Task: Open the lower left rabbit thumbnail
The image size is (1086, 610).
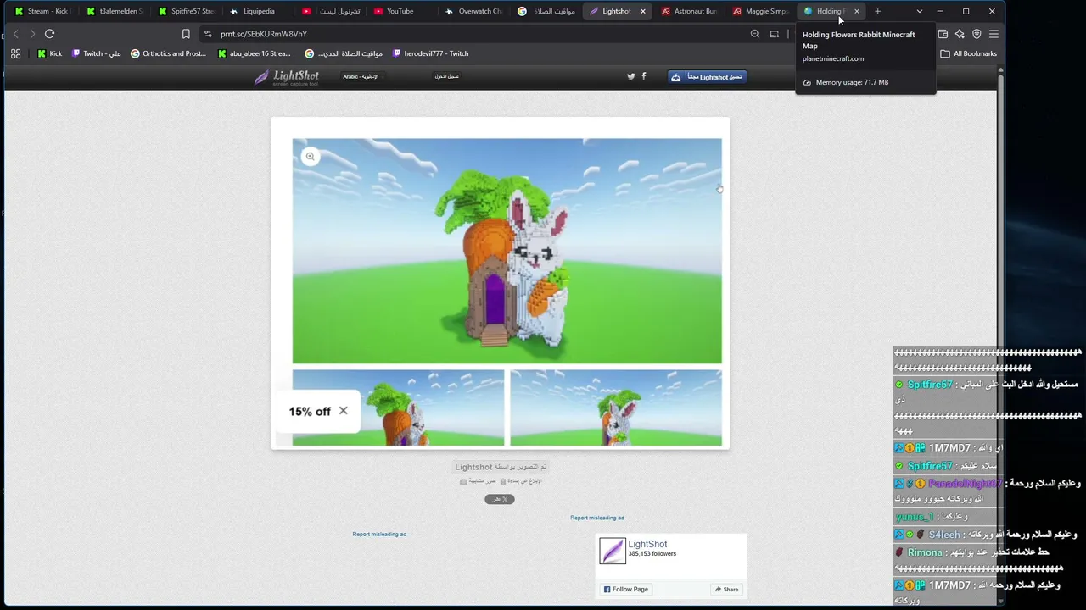Action: pyautogui.click(x=398, y=408)
